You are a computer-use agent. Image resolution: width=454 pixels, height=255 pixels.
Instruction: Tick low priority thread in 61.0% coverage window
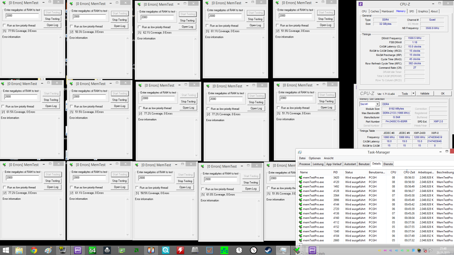[x=203, y=189]
